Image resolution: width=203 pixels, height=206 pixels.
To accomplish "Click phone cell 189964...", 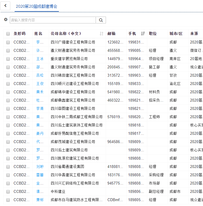I will pos(136,59).
